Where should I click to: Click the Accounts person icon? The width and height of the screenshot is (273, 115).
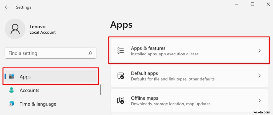[11, 90]
